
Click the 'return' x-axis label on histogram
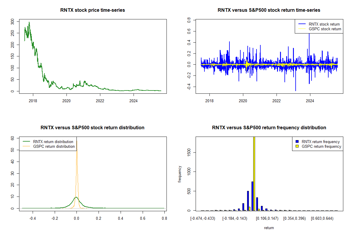pyautogui.click(x=269, y=228)
